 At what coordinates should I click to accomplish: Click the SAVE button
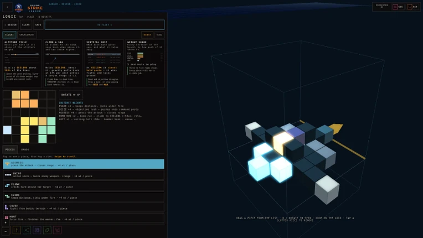click(x=38, y=25)
